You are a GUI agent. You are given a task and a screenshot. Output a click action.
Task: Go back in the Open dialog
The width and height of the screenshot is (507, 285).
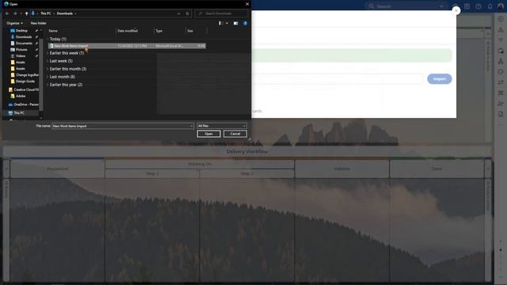coord(7,13)
